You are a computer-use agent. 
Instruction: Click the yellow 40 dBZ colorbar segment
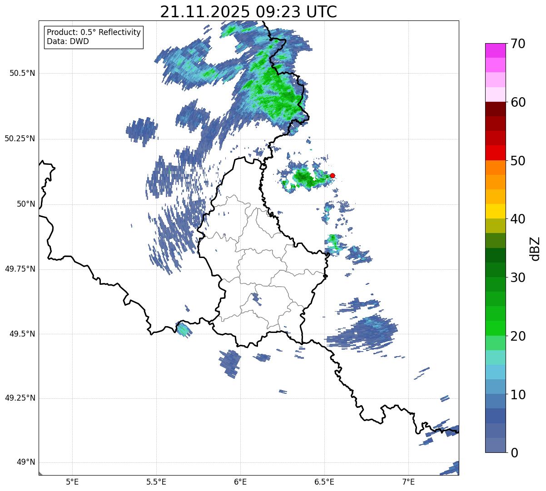(495, 211)
